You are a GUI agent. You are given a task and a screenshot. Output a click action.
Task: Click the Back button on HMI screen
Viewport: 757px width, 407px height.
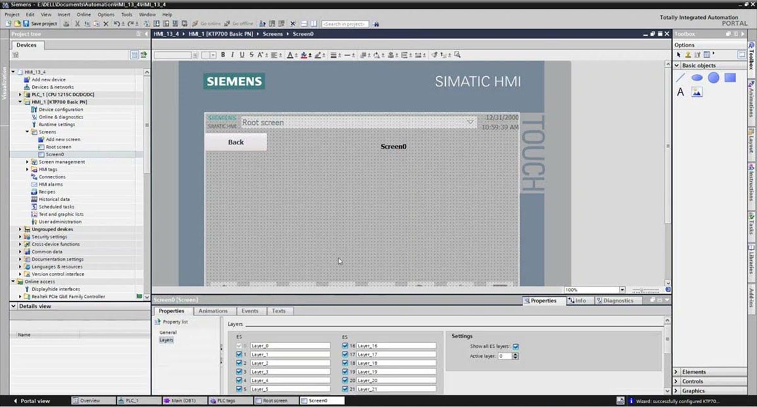[236, 142]
